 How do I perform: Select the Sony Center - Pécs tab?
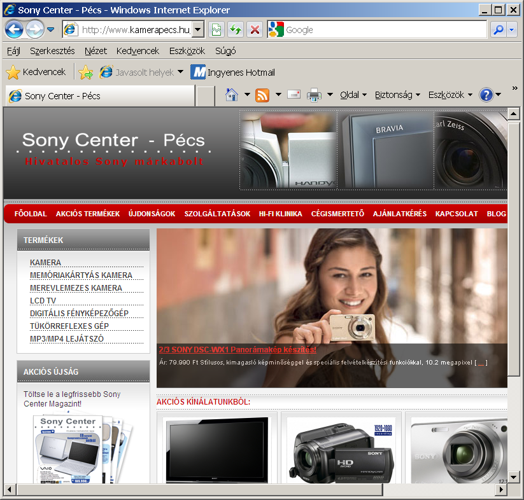(x=100, y=96)
